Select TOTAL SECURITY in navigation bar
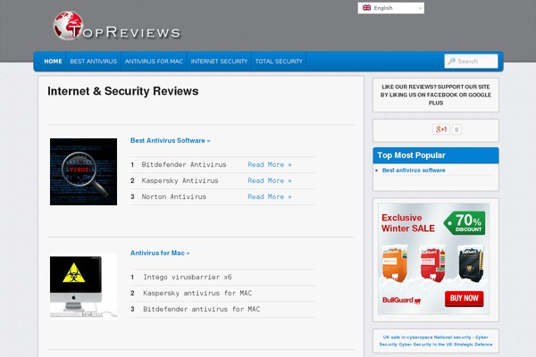Image resolution: width=536 pixels, height=357 pixels. [279, 62]
